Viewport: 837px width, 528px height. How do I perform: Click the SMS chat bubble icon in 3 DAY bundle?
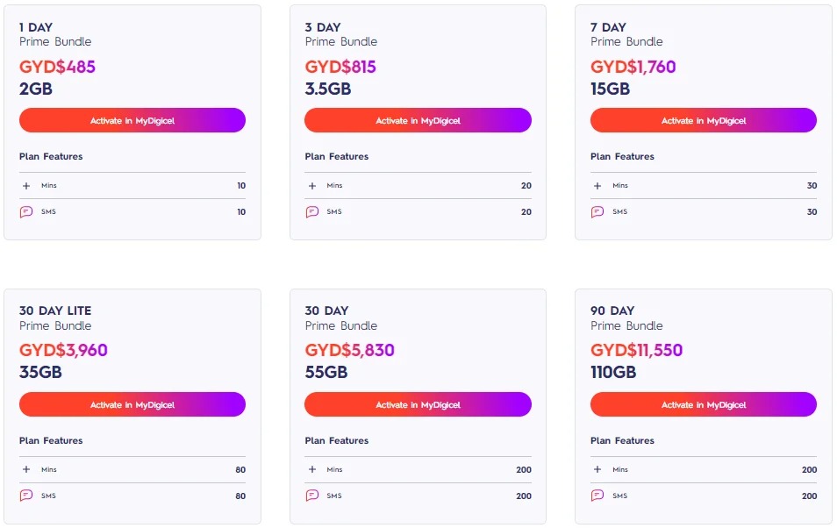coord(312,212)
